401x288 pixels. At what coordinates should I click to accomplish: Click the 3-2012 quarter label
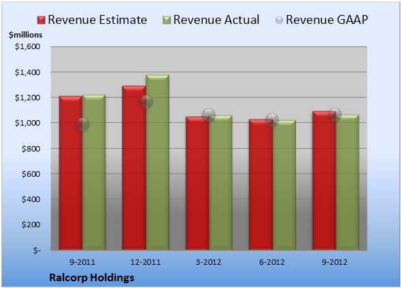tap(209, 262)
